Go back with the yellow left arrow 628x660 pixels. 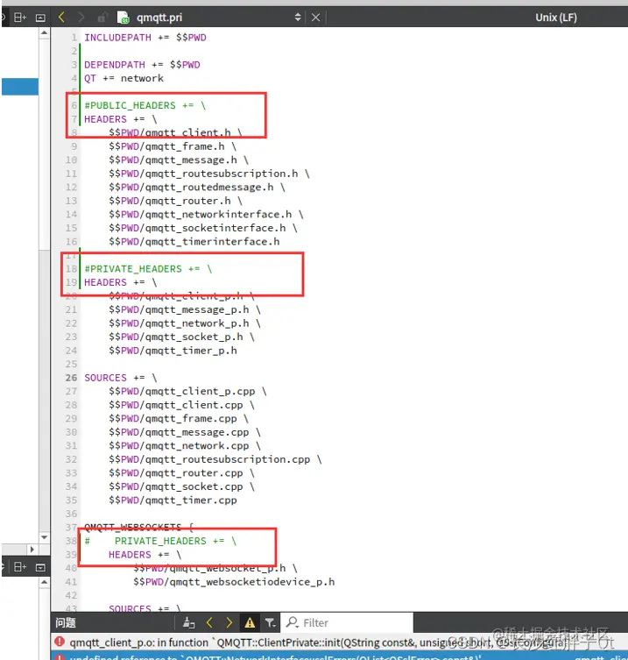pyautogui.click(x=61, y=18)
